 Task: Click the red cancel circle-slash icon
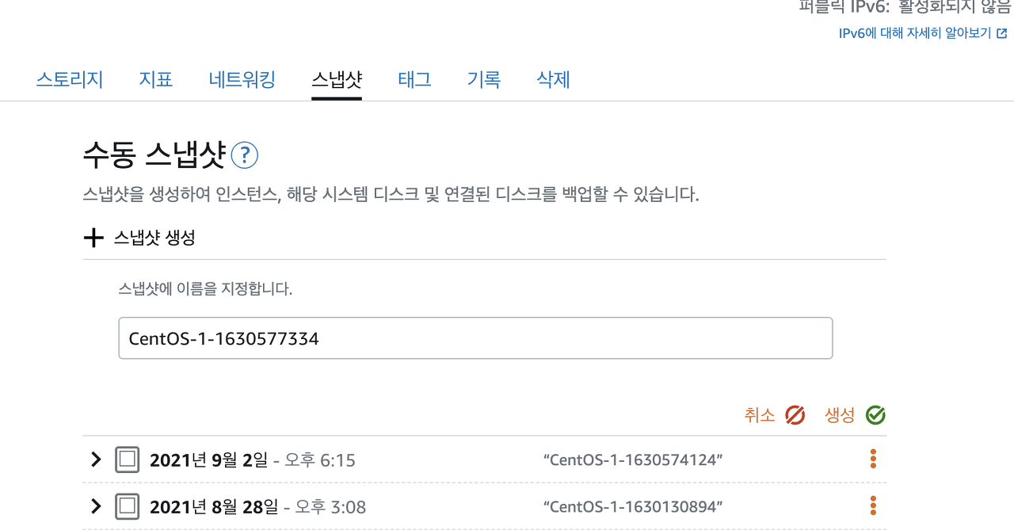coord(795,415)
